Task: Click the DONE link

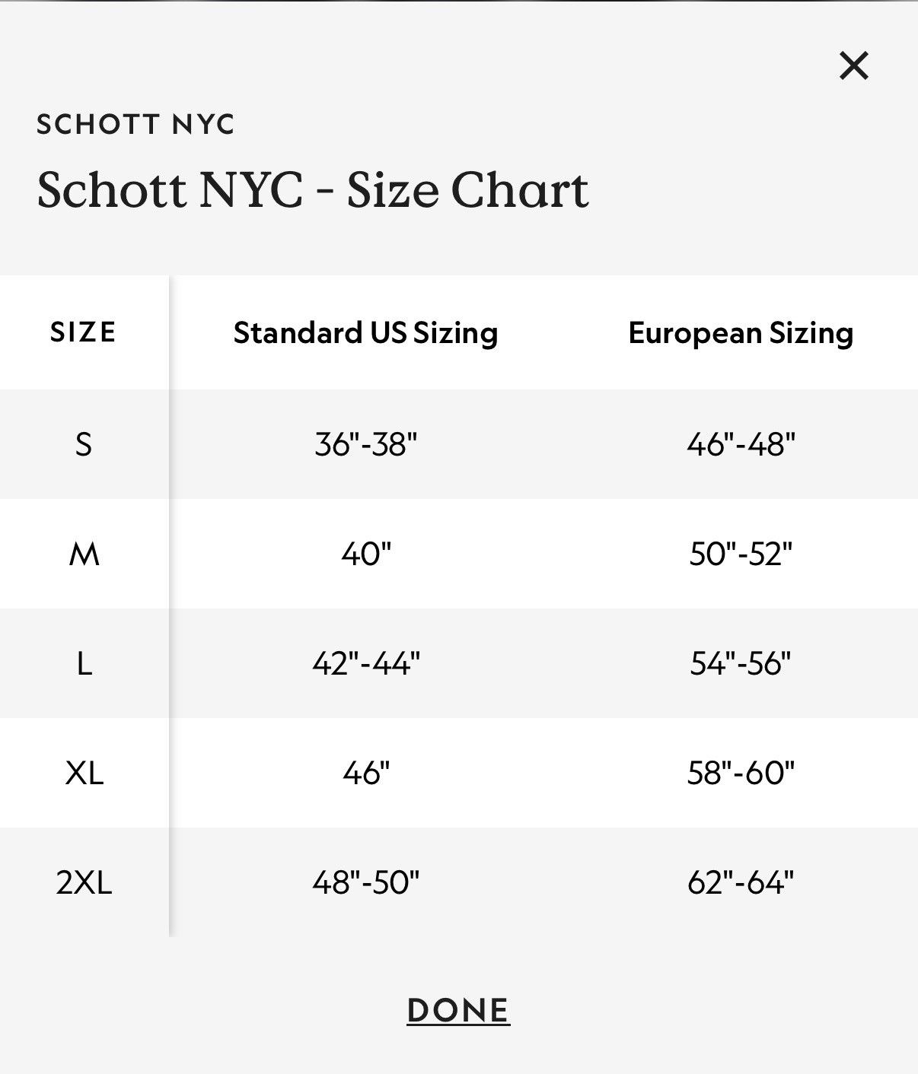Action: [x=458, y=1010]
